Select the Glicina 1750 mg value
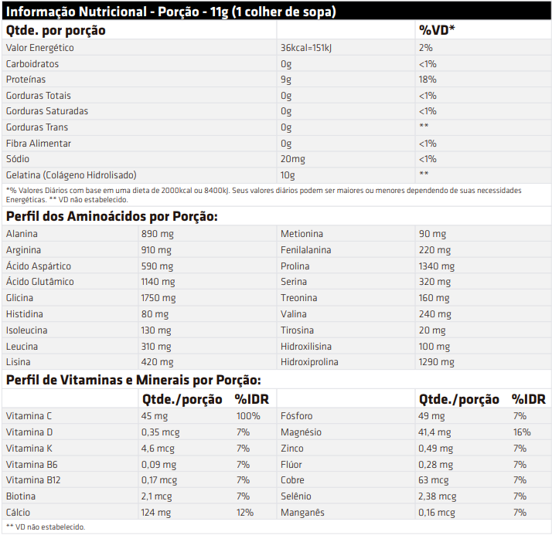Image resolution: width=552 pixels, height=535 pixels. 158,298
